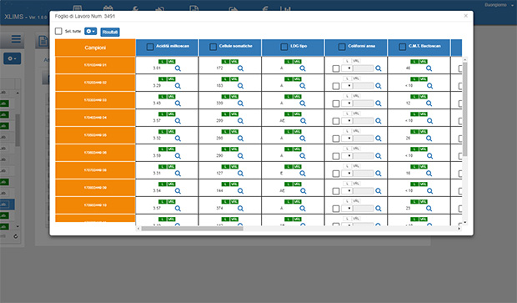Click hamburger menu icon in background sidebar

tap(16, 39)
